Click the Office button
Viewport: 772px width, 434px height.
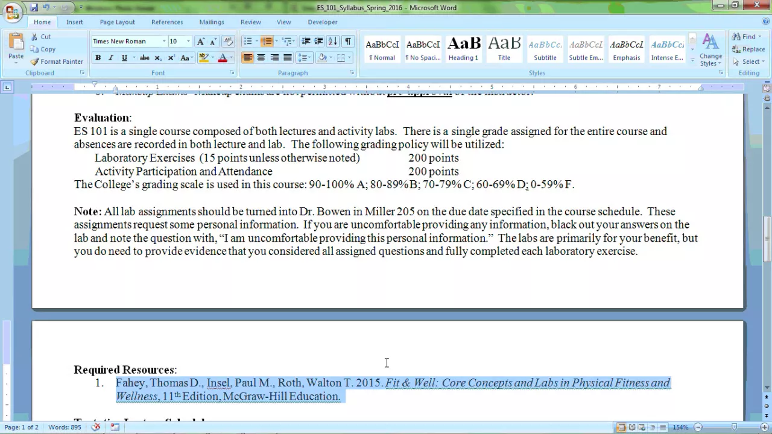pos(12,11)
